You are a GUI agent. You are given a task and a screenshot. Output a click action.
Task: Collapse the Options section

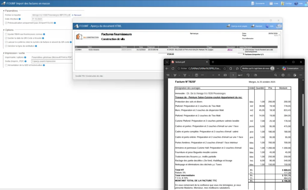[4, 30]
